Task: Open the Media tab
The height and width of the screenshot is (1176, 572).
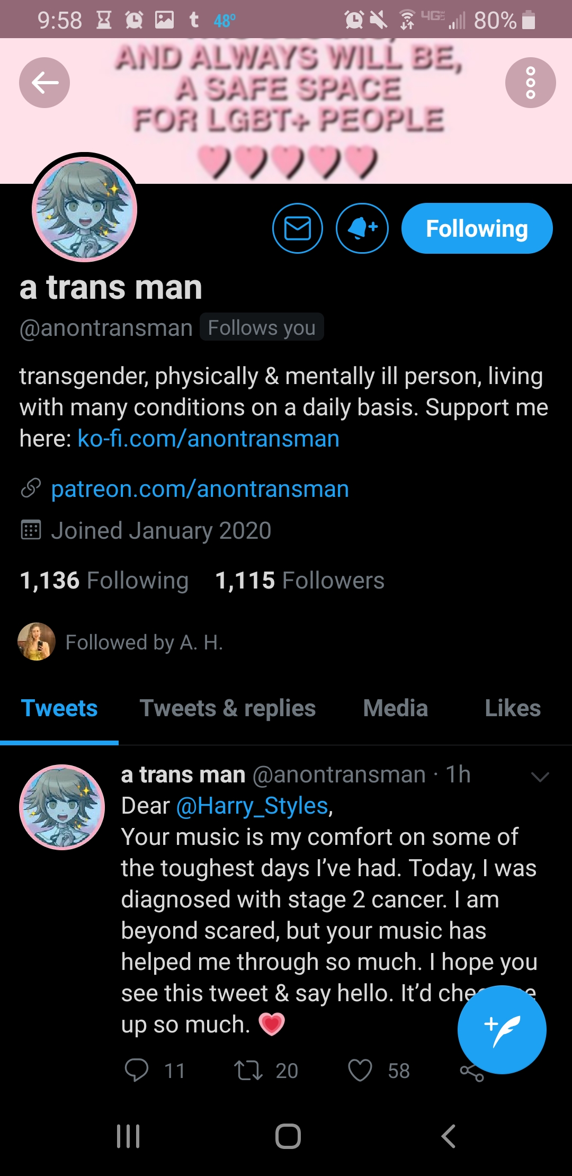Action: coord(395,708)
